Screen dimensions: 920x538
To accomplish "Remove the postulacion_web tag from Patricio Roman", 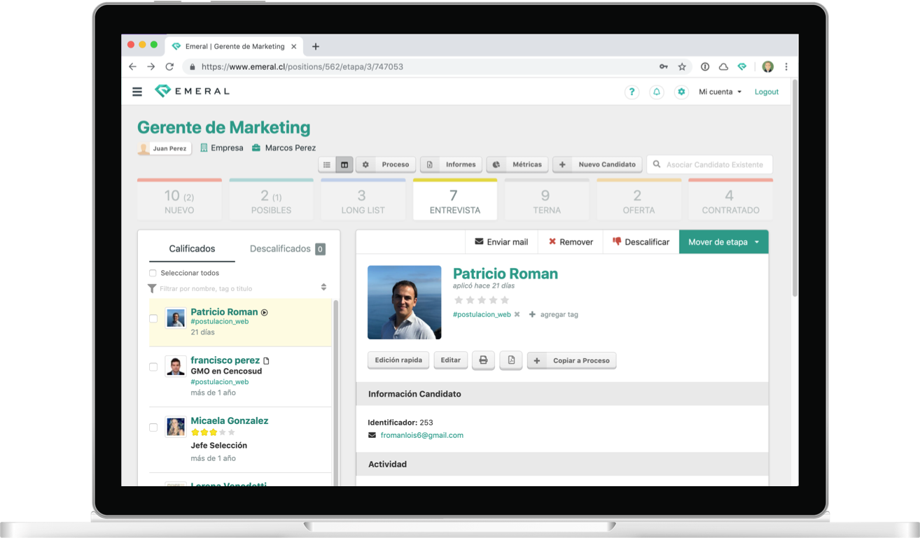I will click(x=517, y=315).
